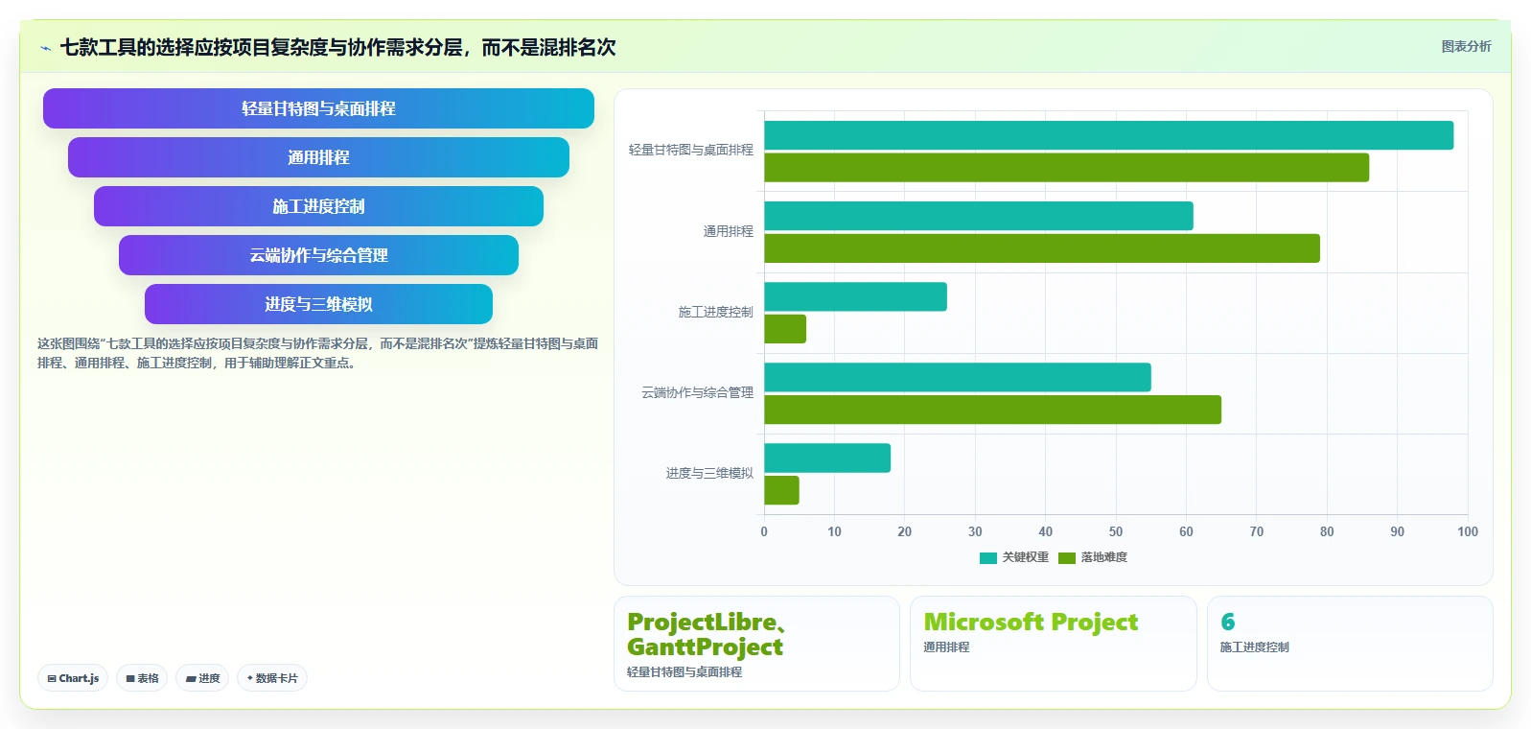The height and width of the screenshot is (729, 1531).
Task: Select the 施工进度控制 funnel bar
Action: coord(318,206)
